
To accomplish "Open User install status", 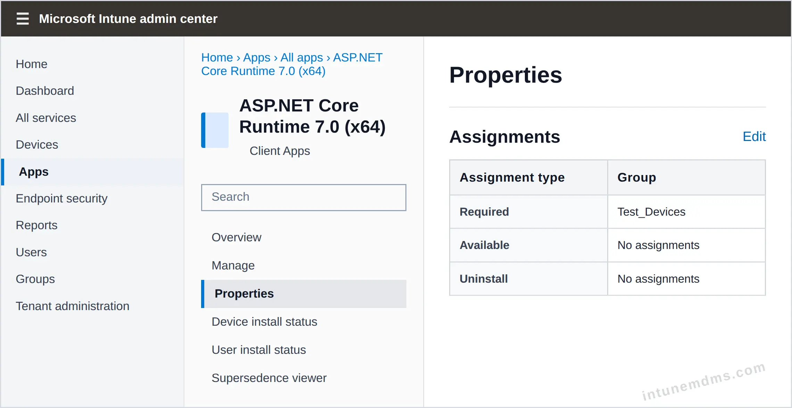I will pos(259,350).
